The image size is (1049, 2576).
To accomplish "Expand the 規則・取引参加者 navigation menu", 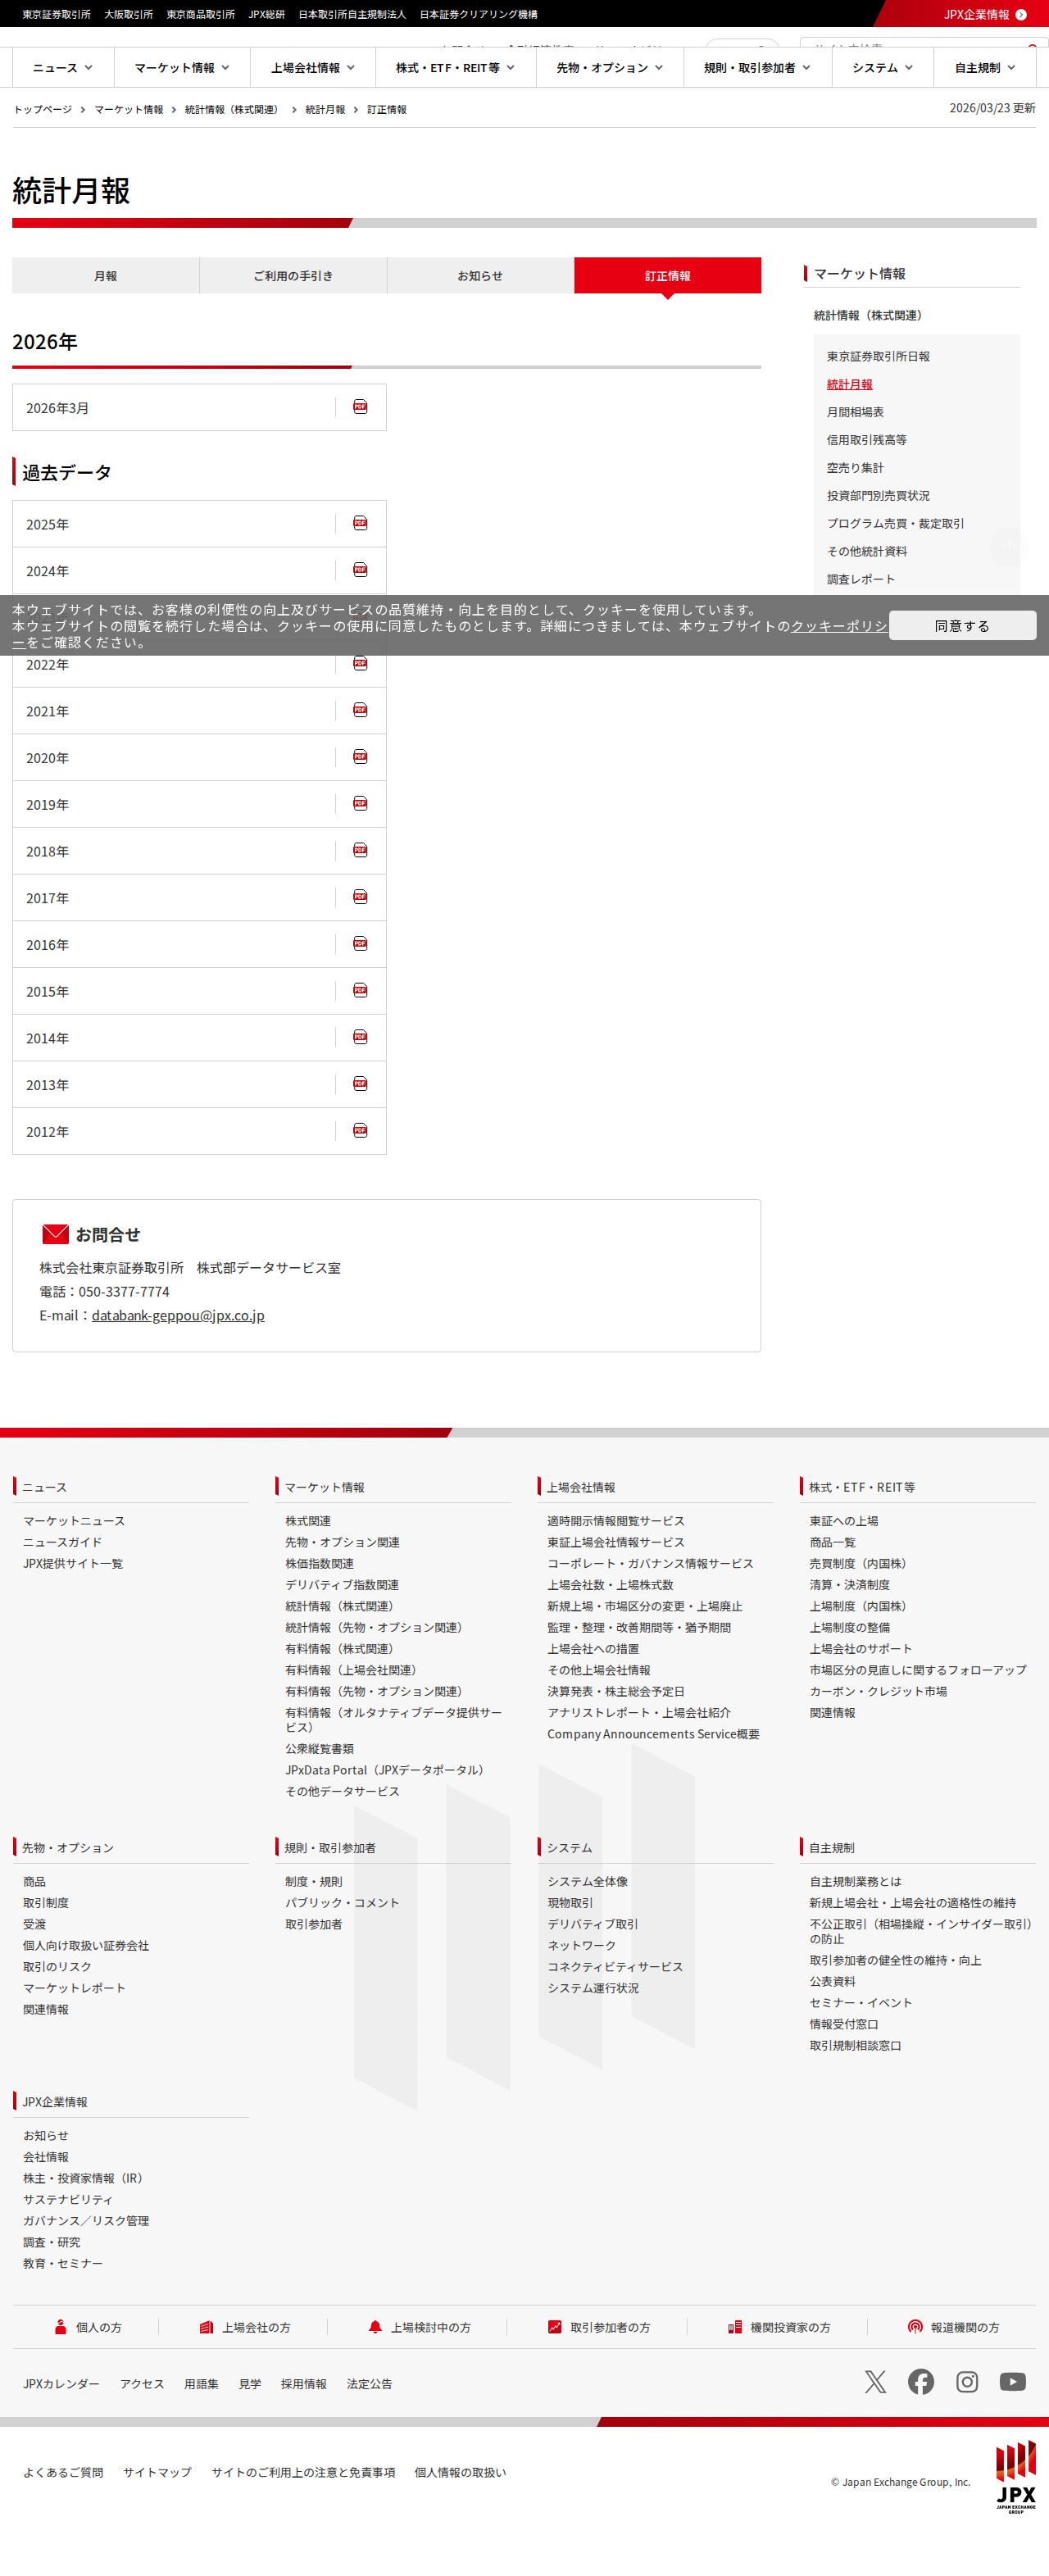I will (757, 68).
